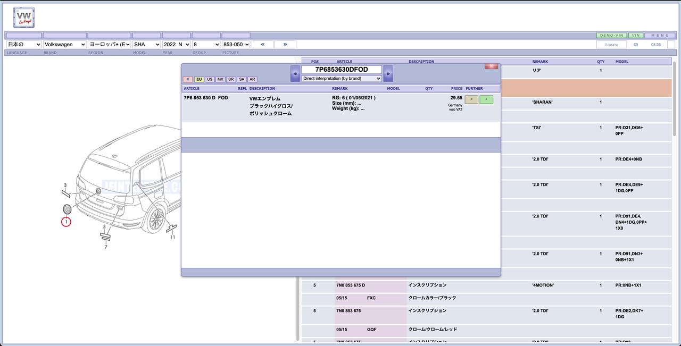Screen dimensions: 681x346
Task: Open the Model dropdown showing SHA
Action: (x=146, y=45)
